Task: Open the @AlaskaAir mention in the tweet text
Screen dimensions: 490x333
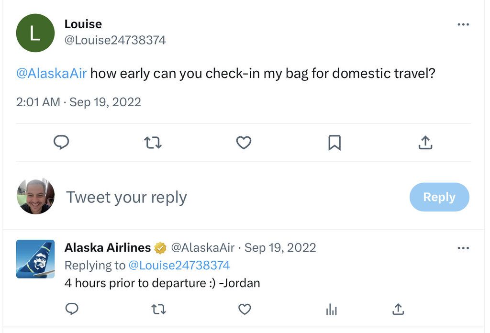Action: [52, 73]
